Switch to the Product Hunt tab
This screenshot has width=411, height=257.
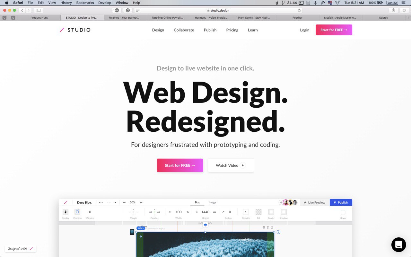[x=39, y=18]
